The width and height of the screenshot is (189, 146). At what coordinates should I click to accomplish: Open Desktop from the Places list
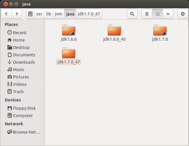21,47
